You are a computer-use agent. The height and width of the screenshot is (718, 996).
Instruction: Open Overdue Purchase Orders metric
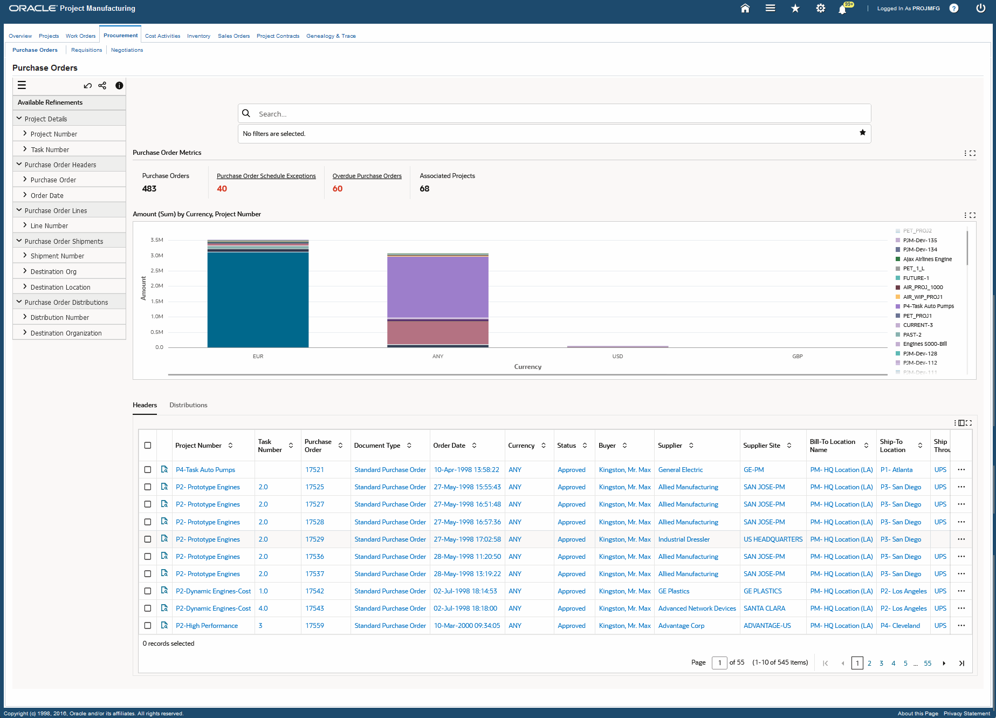367,176
